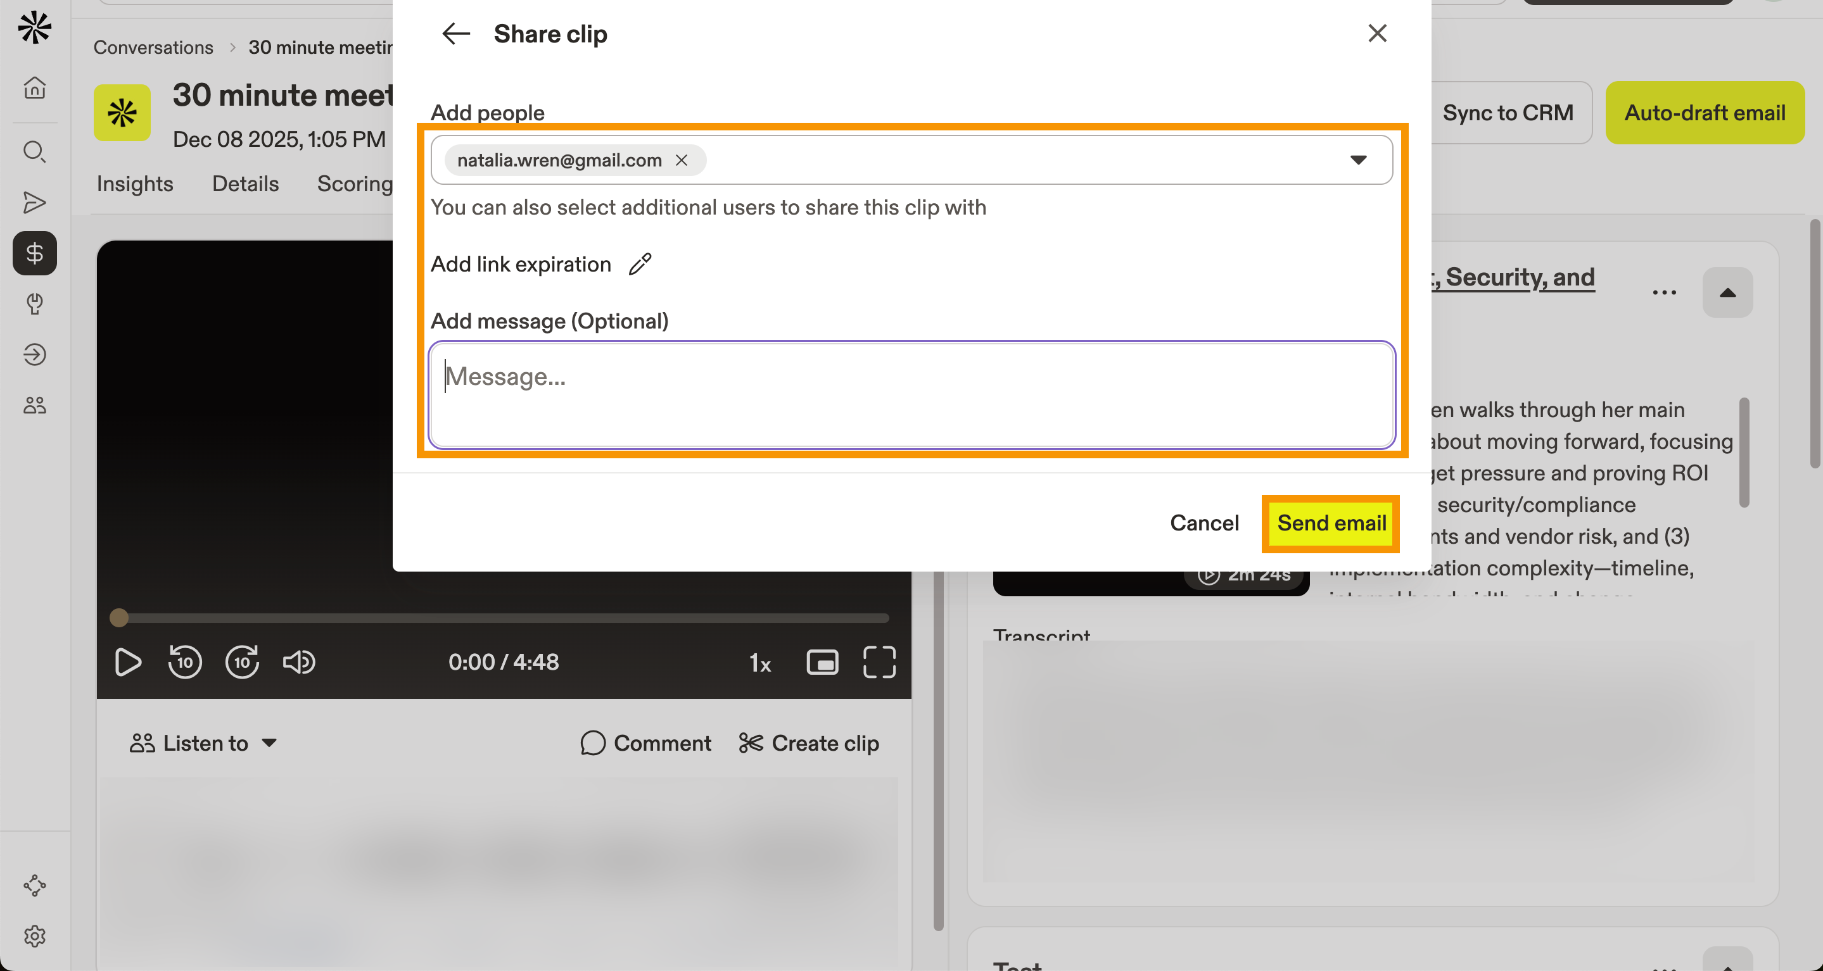Remove natalia.wren@gmail.com from recipients
This screenshot has height=971, width=1823.
pyautogui.click(x=682, y=160)
